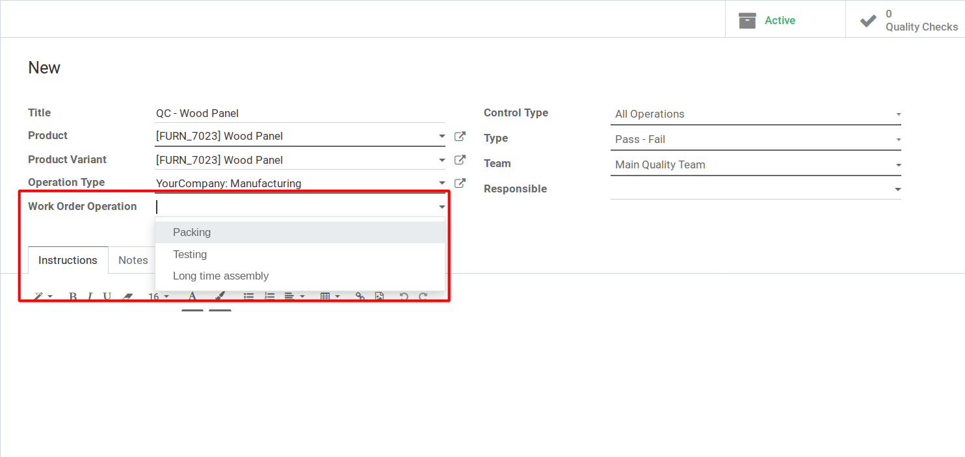Viewport: 965px width, 457px height.
Task: Open the Control Type All Operations dropdown
Action: click(x=756, y=114)
